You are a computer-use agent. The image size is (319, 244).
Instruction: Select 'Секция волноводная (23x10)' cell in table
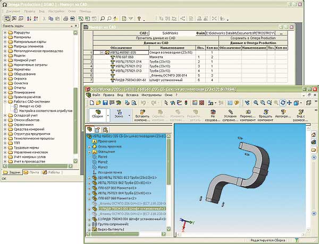point(173,53)
